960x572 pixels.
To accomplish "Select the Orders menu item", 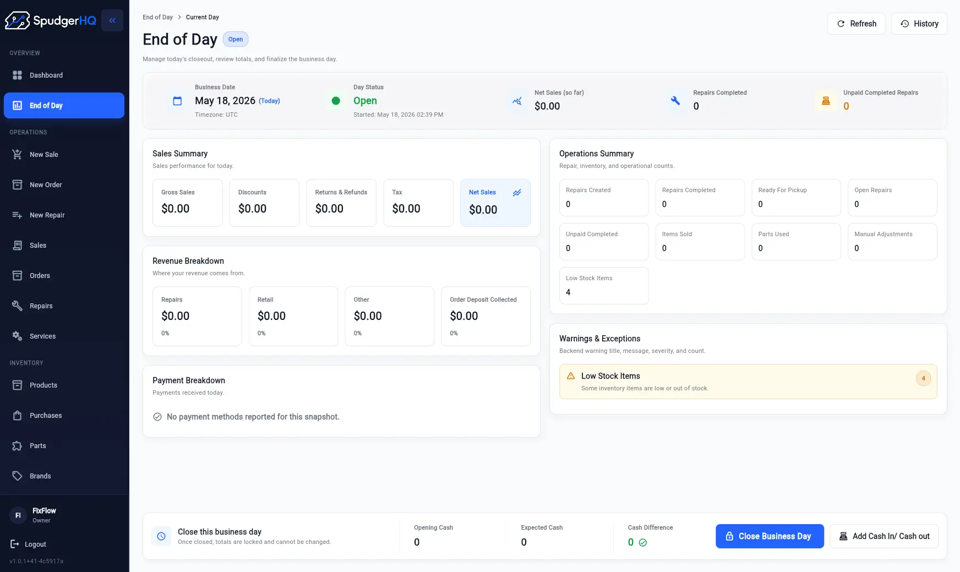I will 64,276.
